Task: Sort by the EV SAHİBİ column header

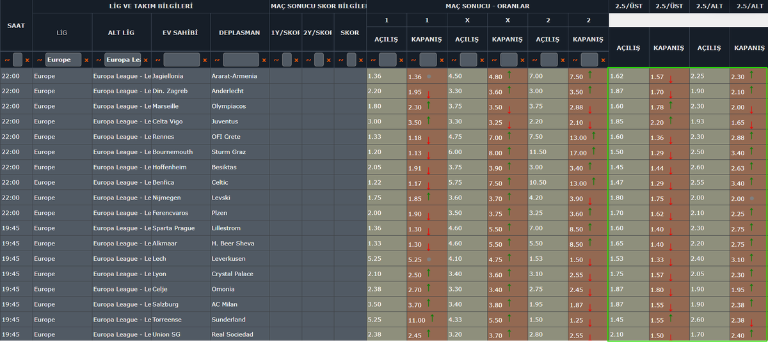Action: (181, 33)
